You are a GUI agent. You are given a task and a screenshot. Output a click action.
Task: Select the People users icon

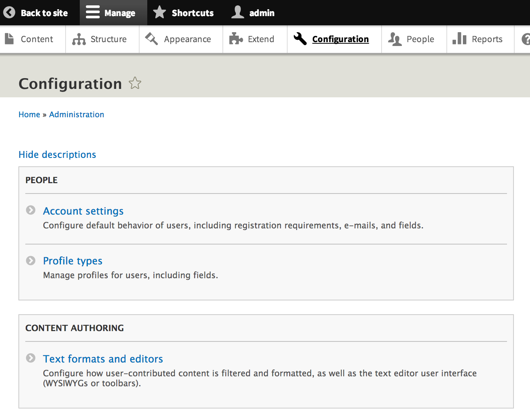pos(395,39)
